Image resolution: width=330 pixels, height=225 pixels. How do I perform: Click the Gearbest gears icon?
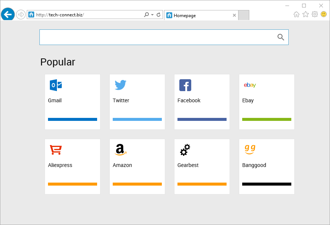point(185,150)
